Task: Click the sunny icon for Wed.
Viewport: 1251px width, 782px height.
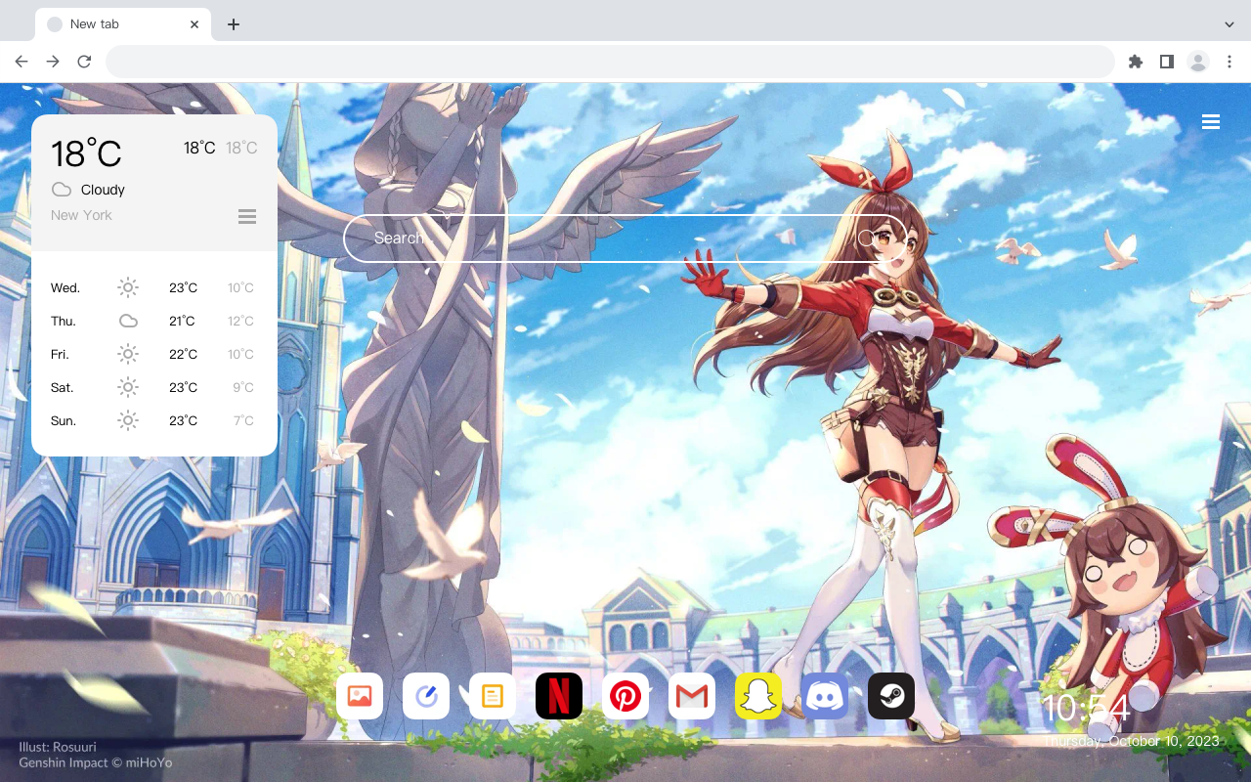Action: (128, 287)
